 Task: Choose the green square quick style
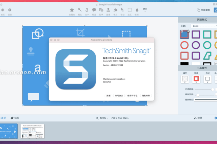(x=207, y=34)
